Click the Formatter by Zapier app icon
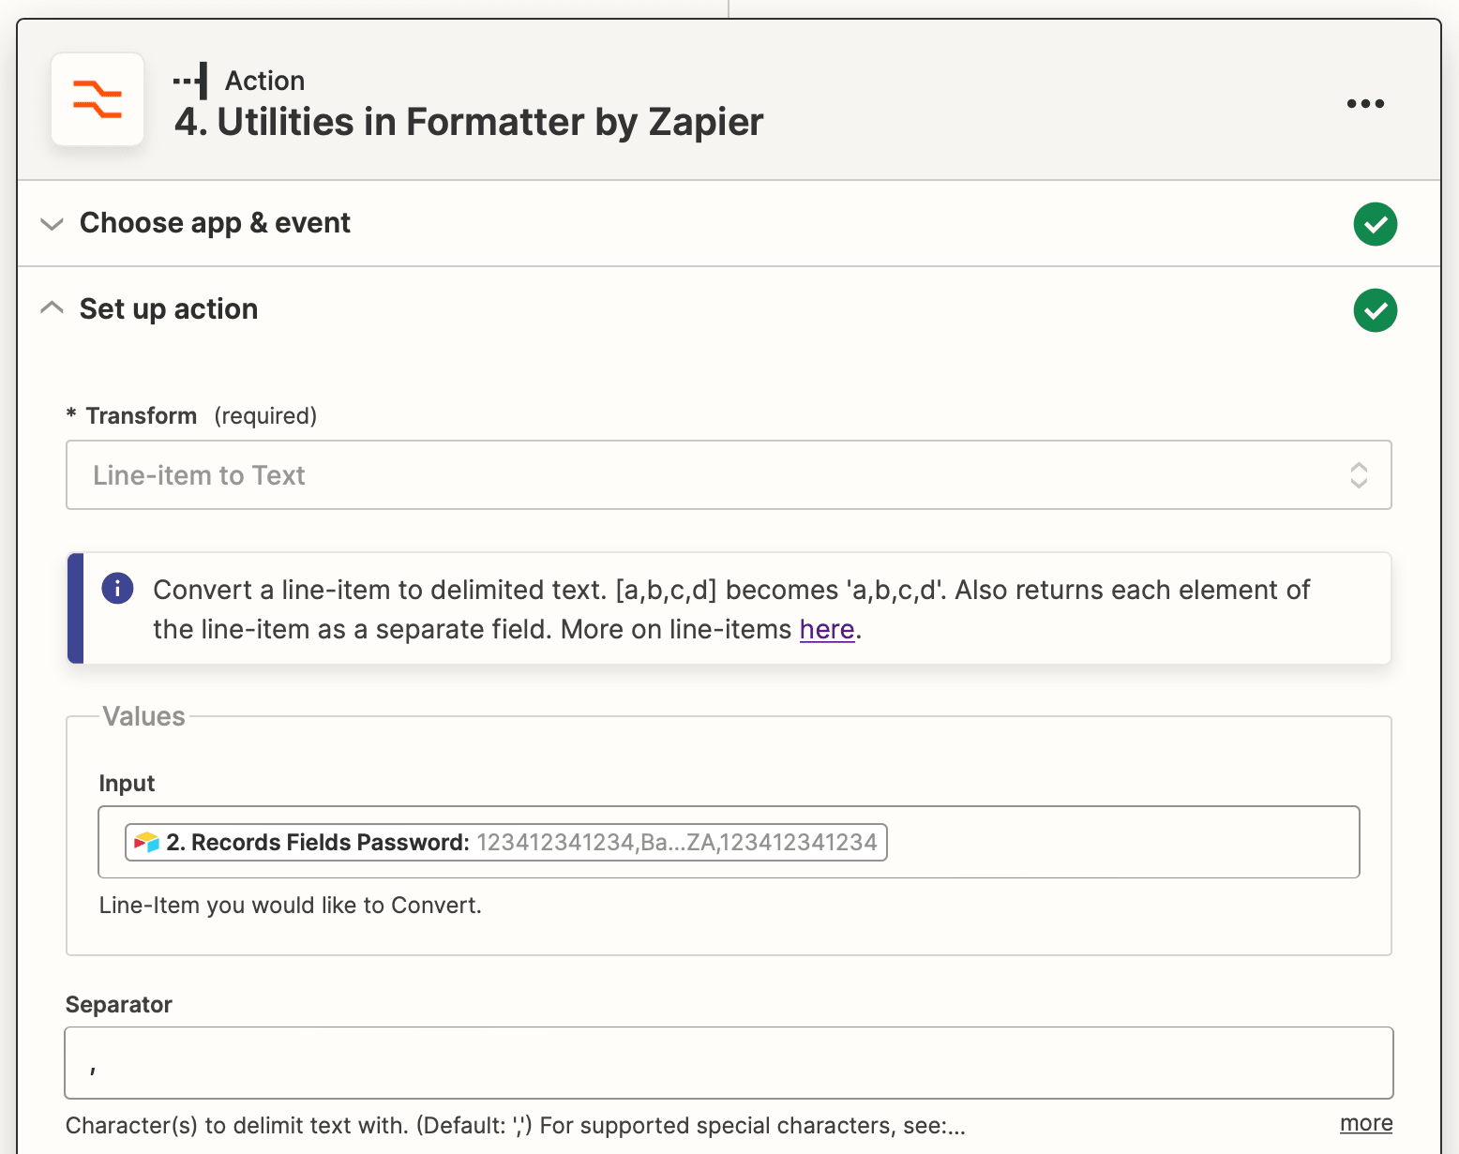This screenshot has height=1154, width=1459. click(x=98, y=99)
